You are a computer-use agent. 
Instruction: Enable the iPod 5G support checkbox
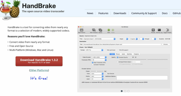(x=118, y=50)
